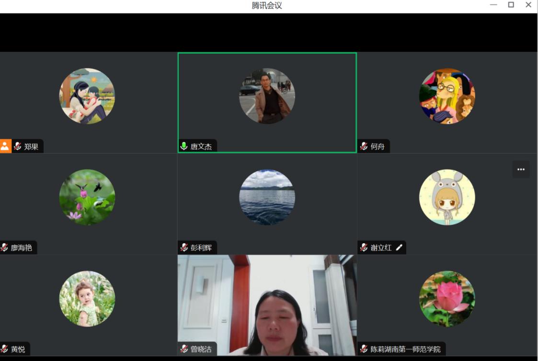Click the muted mic icon beside 黄悦

(4, 349)
